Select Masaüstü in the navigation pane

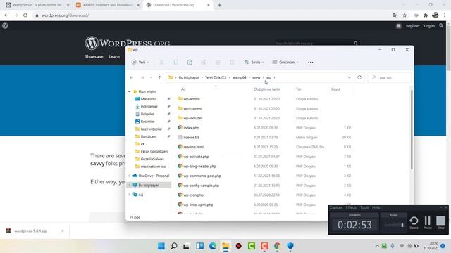[x=149, y=99]
